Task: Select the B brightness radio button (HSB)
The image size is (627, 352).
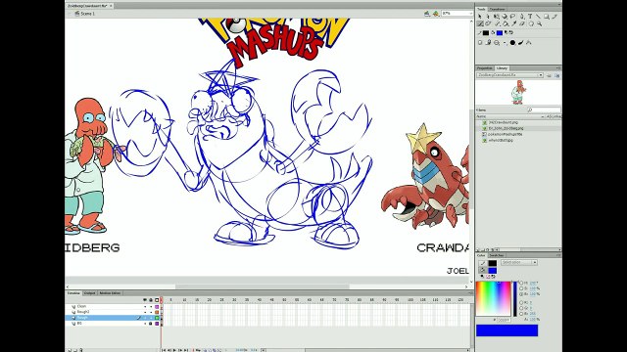Action: pyautogui.click(x=521, y=294)
